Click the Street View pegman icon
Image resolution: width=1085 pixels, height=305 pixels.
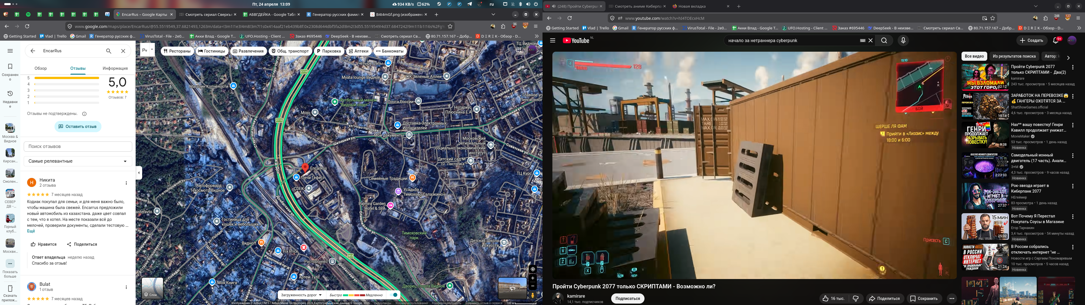533,295
